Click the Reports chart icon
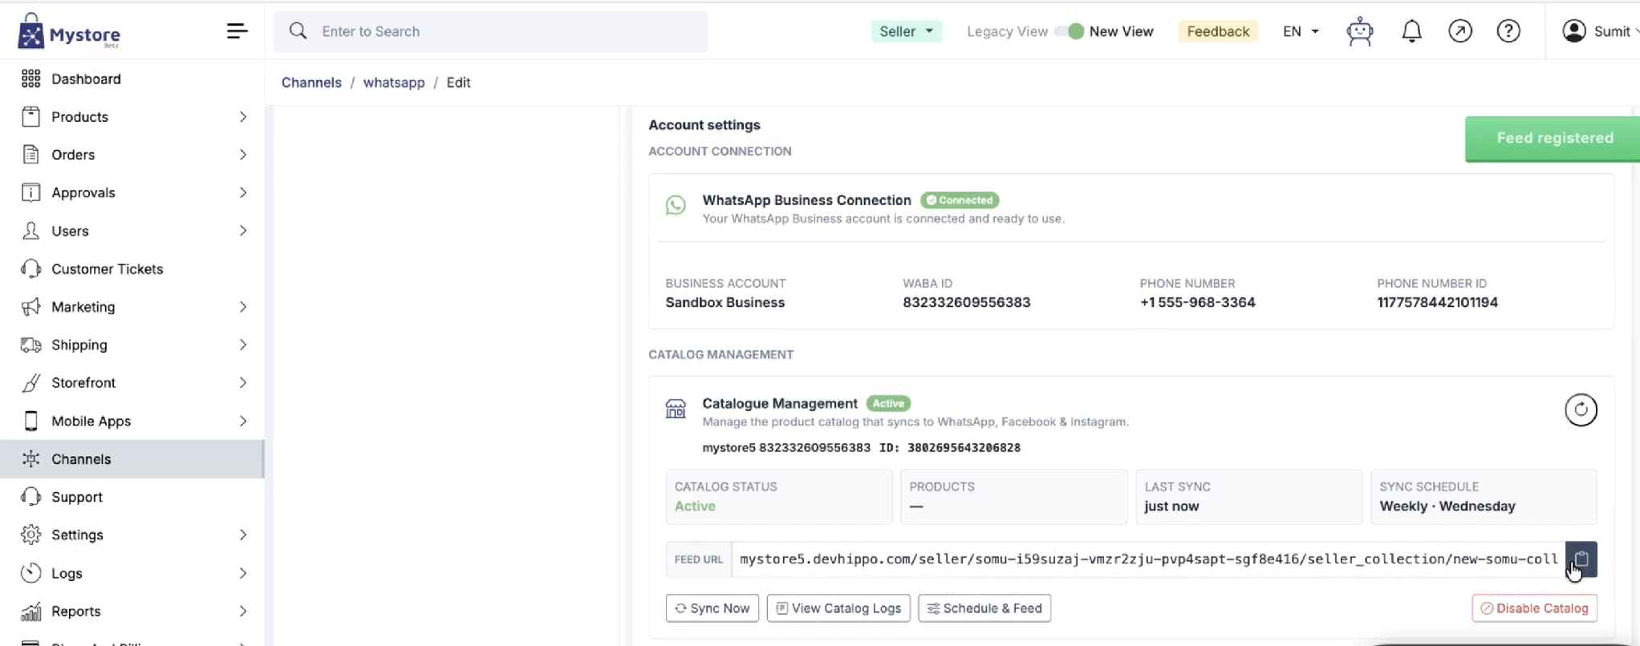This screenshot has width=1640, height=646. [x=30, y=612]
